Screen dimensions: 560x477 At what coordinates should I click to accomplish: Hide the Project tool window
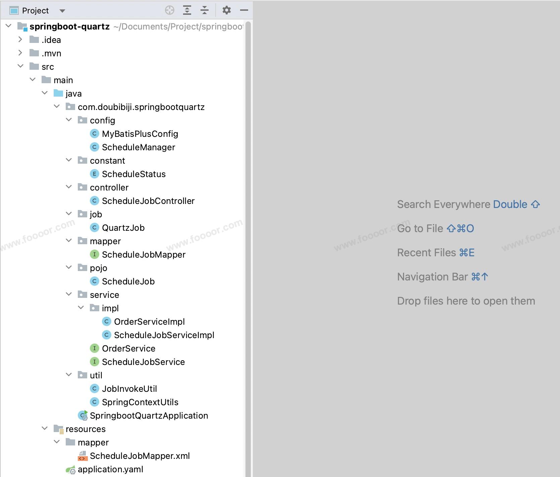pyautogui.click(x=244, y=10)
